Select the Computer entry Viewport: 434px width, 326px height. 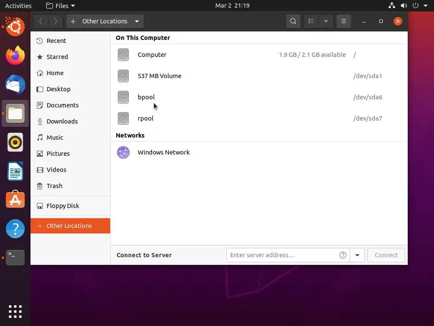pos(259,55)
